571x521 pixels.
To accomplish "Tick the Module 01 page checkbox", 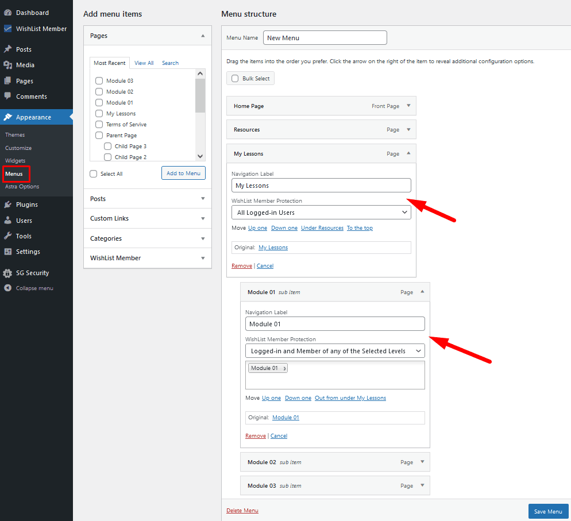I will coord(99,102).
